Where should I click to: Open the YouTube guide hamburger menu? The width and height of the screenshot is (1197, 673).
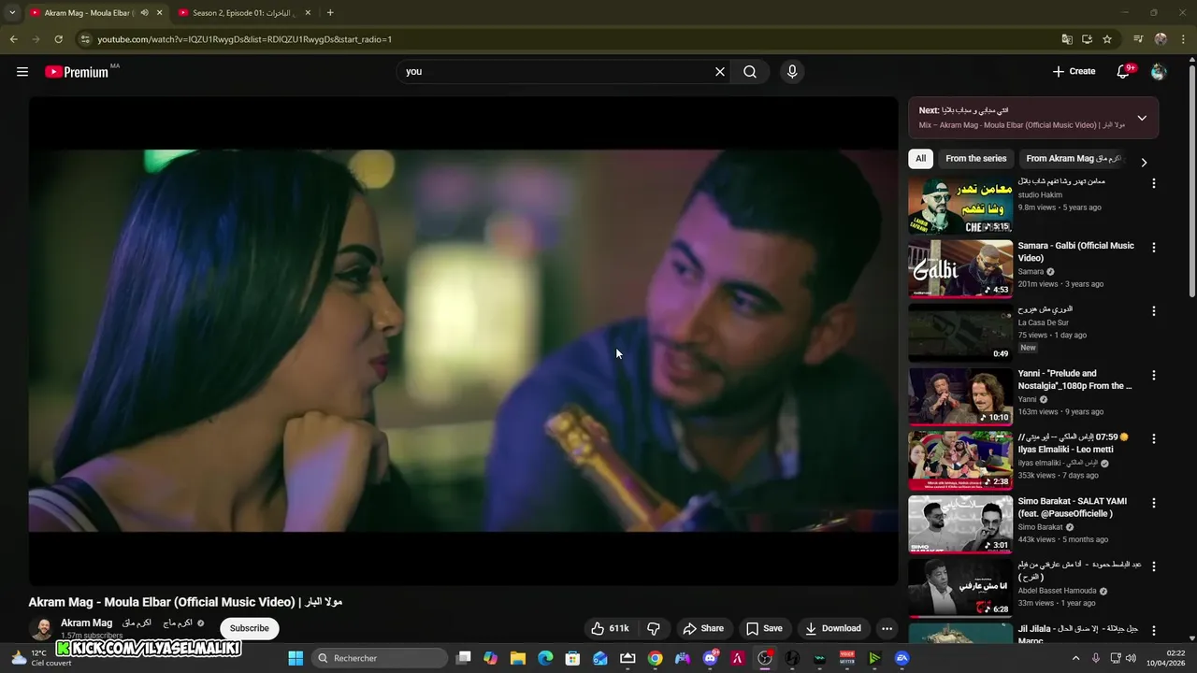point(22,72)
